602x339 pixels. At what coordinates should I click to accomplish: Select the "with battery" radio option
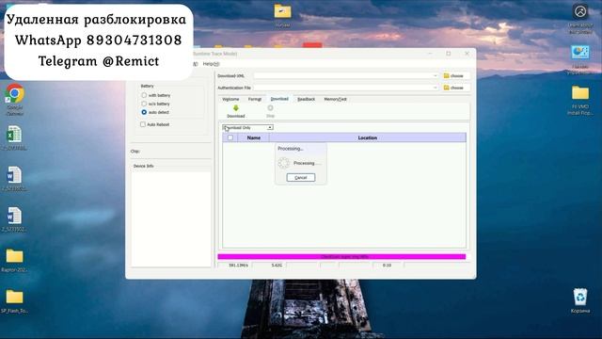pyautogui.click(x=144, y=95)
